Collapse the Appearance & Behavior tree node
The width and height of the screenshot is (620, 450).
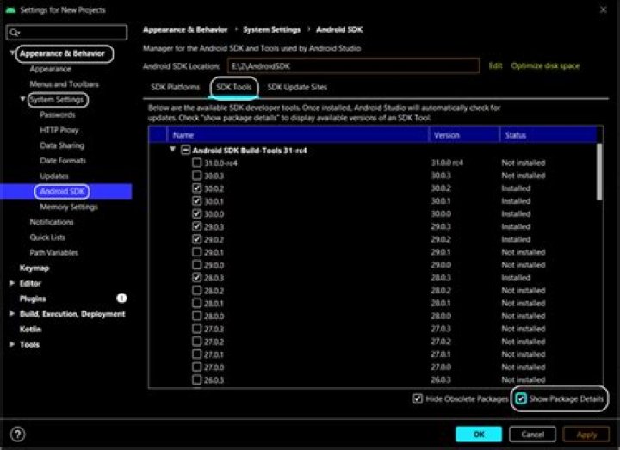12,52
